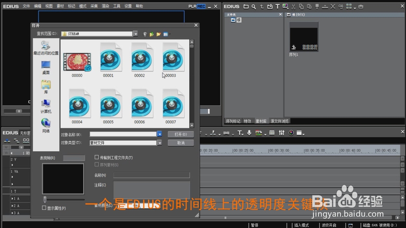This screenshot has height=228, width=406.
Task: Click the timeline title T tool
Action: pos(240,133)
